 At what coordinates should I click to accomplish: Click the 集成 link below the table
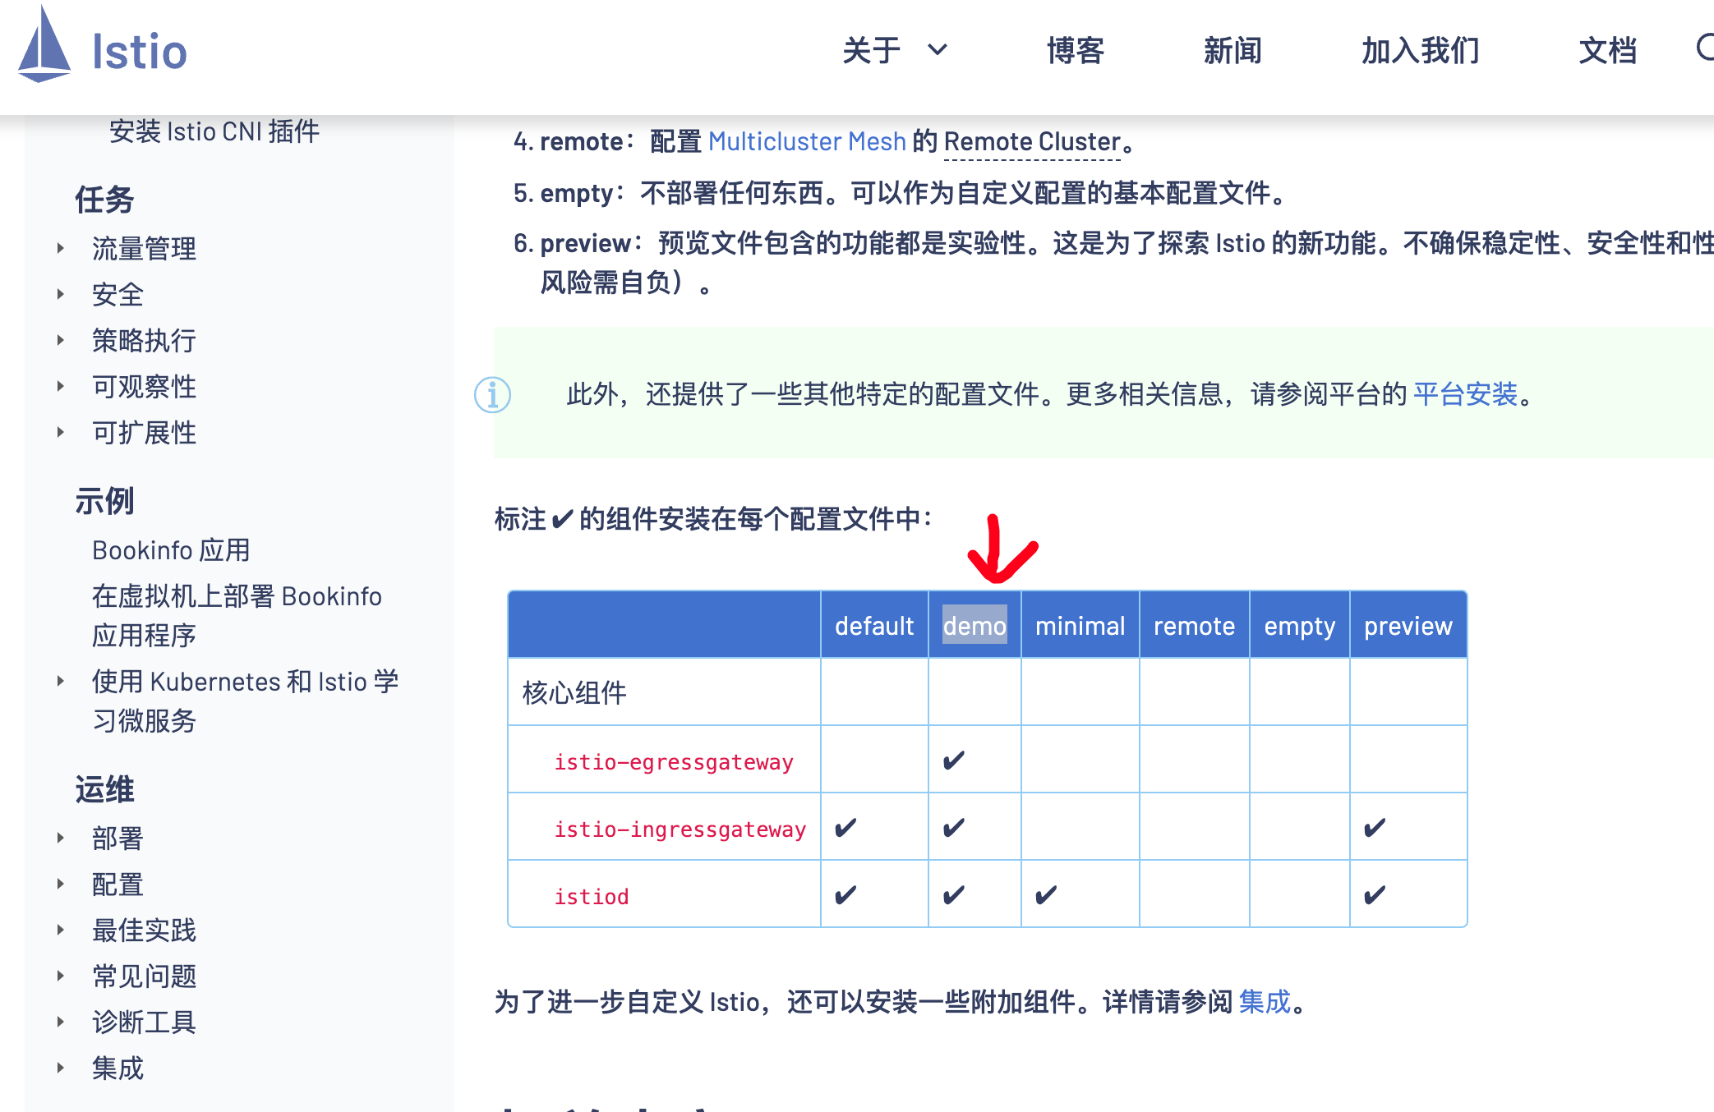click(x=1264, y=1002)
